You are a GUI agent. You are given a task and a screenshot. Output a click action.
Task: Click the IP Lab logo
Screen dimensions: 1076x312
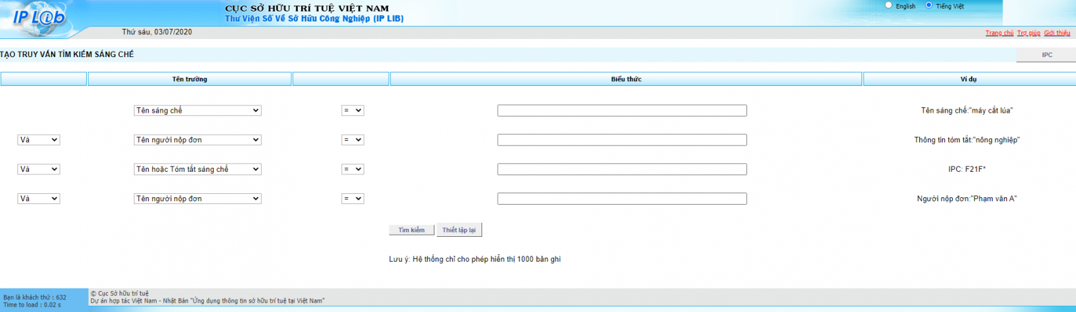(x=38, y=17)
